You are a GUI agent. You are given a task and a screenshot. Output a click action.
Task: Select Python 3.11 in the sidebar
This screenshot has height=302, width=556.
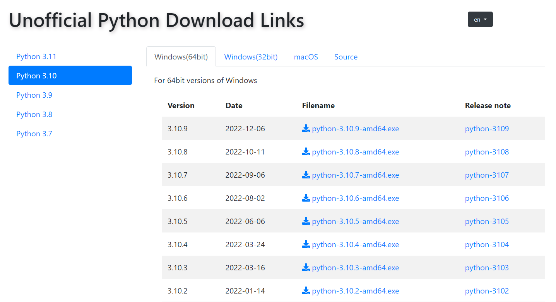[x=36, y=56]
